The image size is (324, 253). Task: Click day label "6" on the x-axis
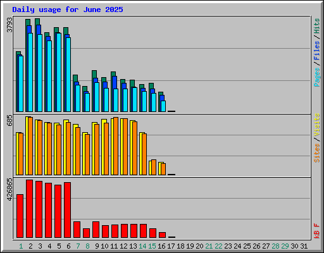tap(68, 246)
